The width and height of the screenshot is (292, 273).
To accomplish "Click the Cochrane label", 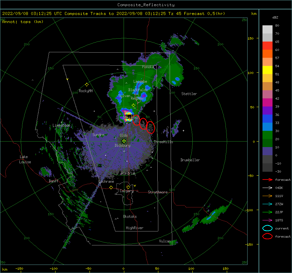I will point(106,181).
